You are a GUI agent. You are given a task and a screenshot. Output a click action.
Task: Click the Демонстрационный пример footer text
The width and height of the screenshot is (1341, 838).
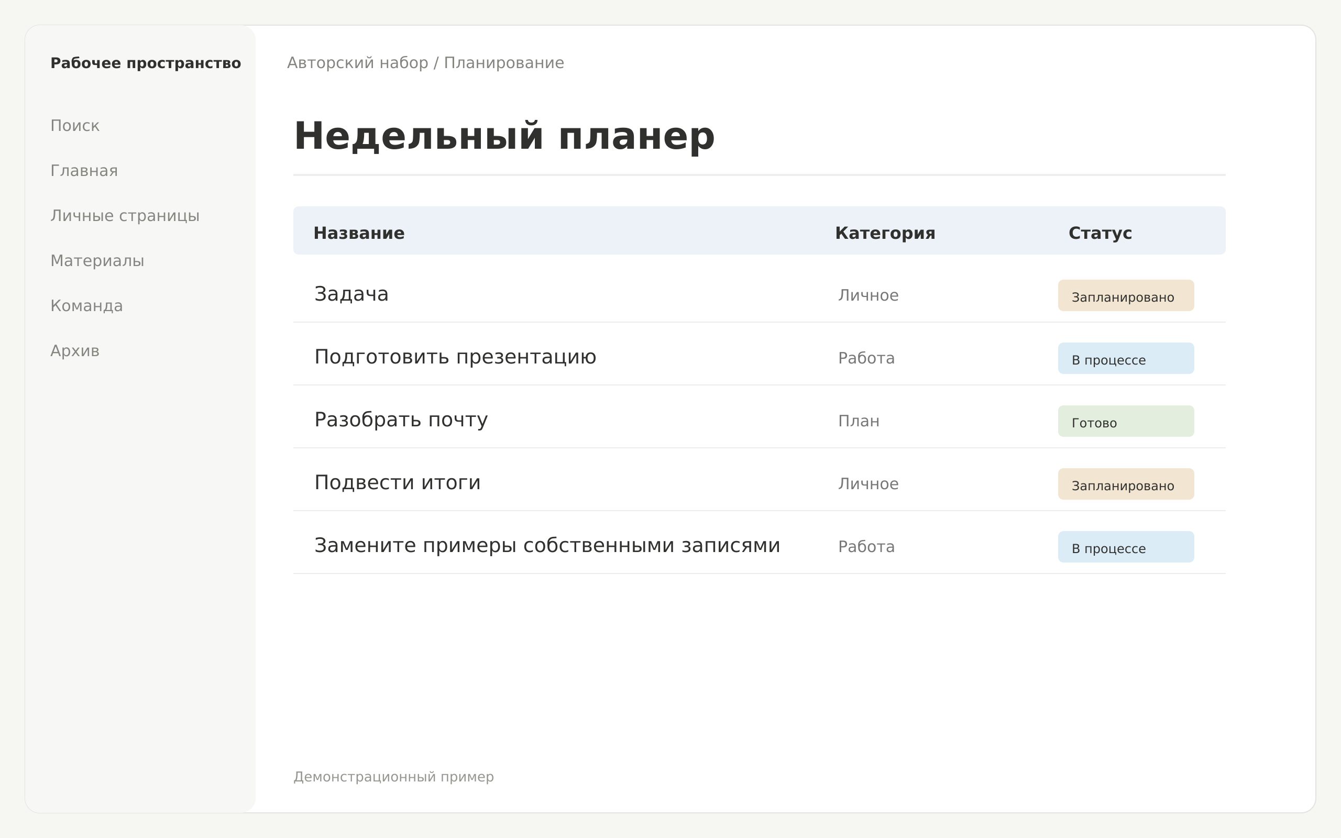pos(393,777)
